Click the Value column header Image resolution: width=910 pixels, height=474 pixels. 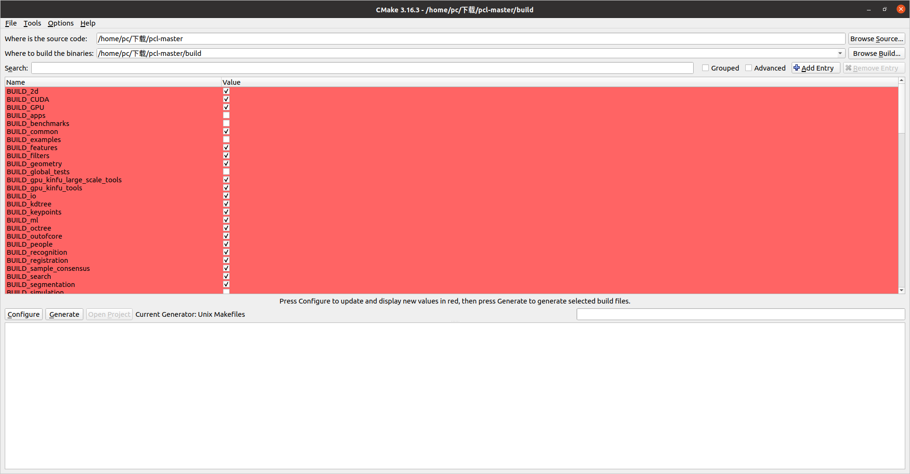point(560,82)
